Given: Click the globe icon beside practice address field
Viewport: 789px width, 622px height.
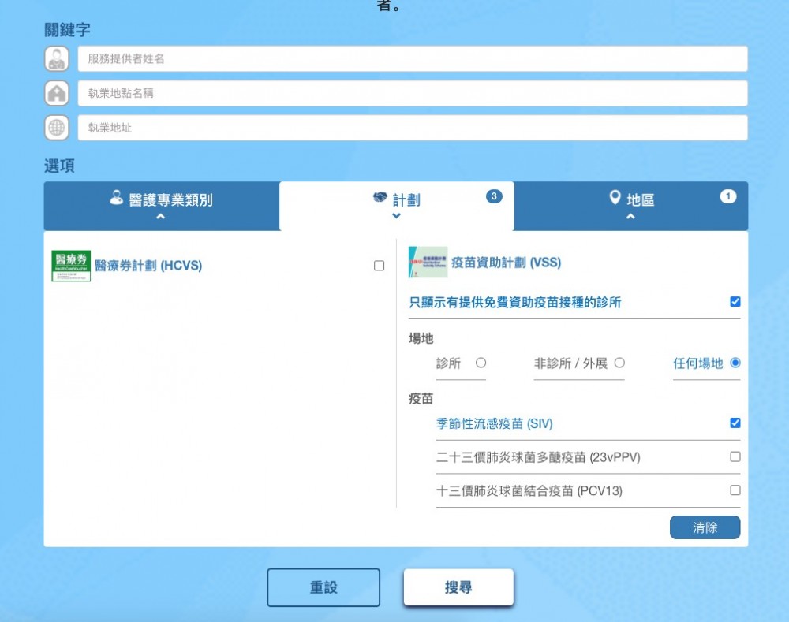Looking at the screenshot, I should tap(57, 128).
